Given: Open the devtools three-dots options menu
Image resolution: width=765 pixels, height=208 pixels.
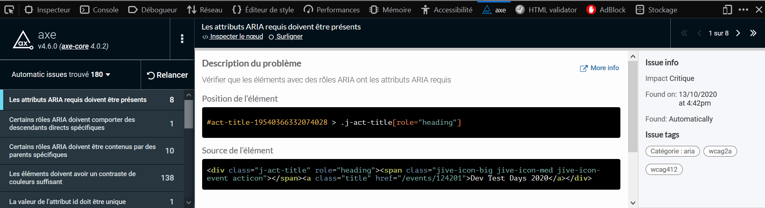Looking at the screenshot, I should [x=743, y=10].
